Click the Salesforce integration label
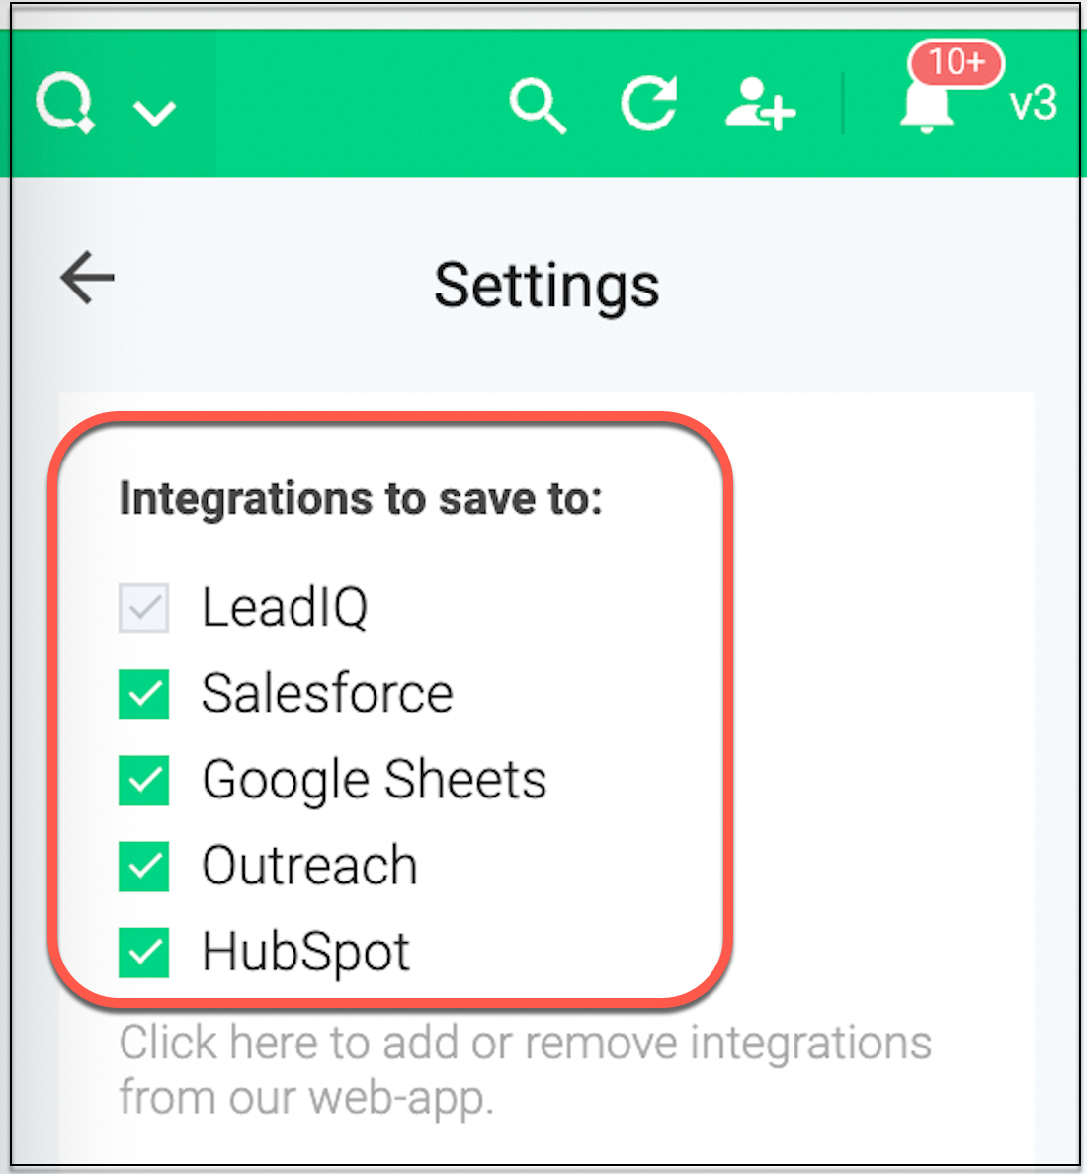This screenshot has width=1087, height=1174. [x=327, y=693]
